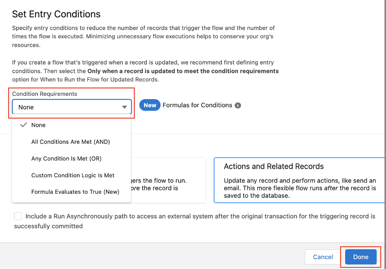Click the Formulas for Conditions label
The height and width of the screenshot is (269, 386).
click(198, 105)
